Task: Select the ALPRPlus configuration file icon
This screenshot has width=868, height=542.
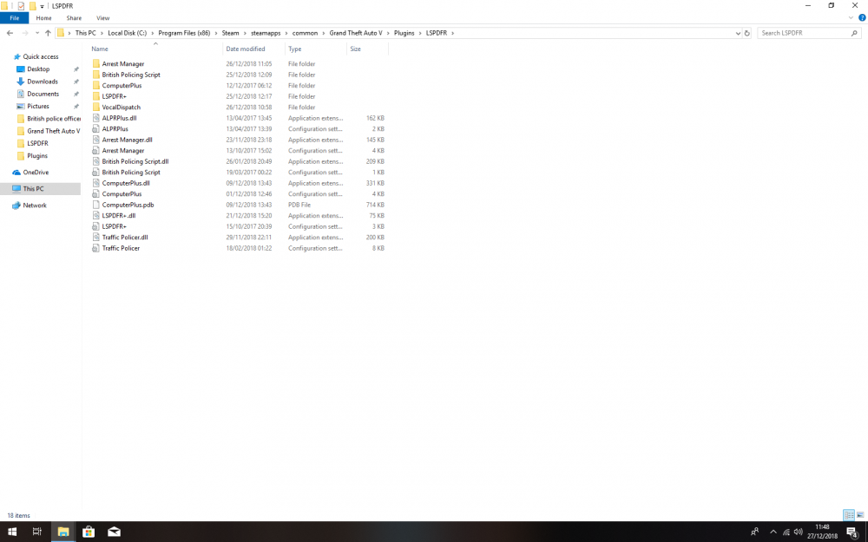Action: (96, 129)
